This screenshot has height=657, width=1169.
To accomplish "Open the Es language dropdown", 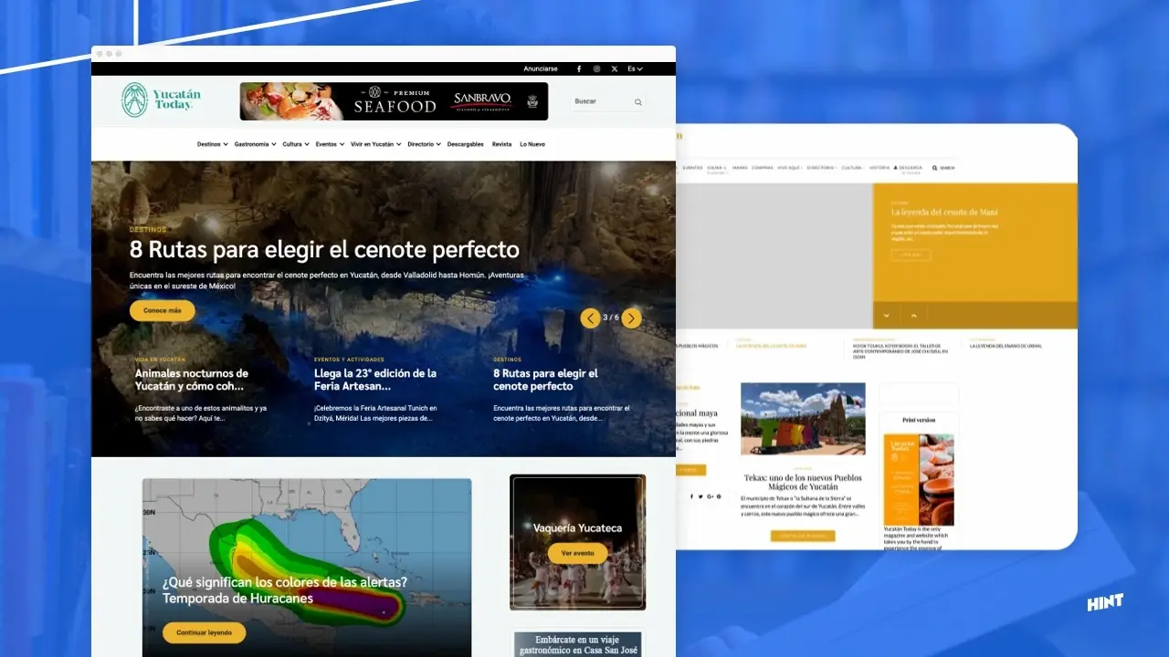I will click(635, 68).
